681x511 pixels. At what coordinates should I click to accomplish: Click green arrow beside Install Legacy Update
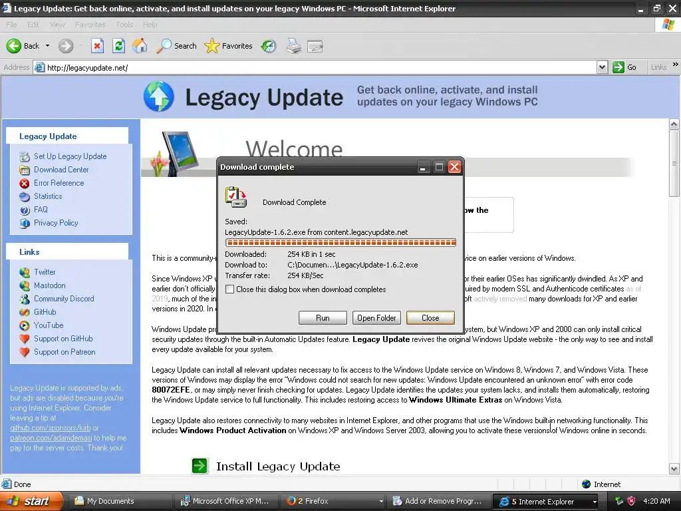coord(200,466)
